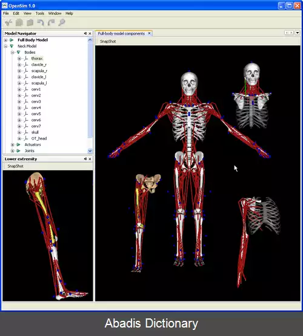Click SnapShot in the main view
The width and height of the screenshot is (303, 336).
point(108,41)
